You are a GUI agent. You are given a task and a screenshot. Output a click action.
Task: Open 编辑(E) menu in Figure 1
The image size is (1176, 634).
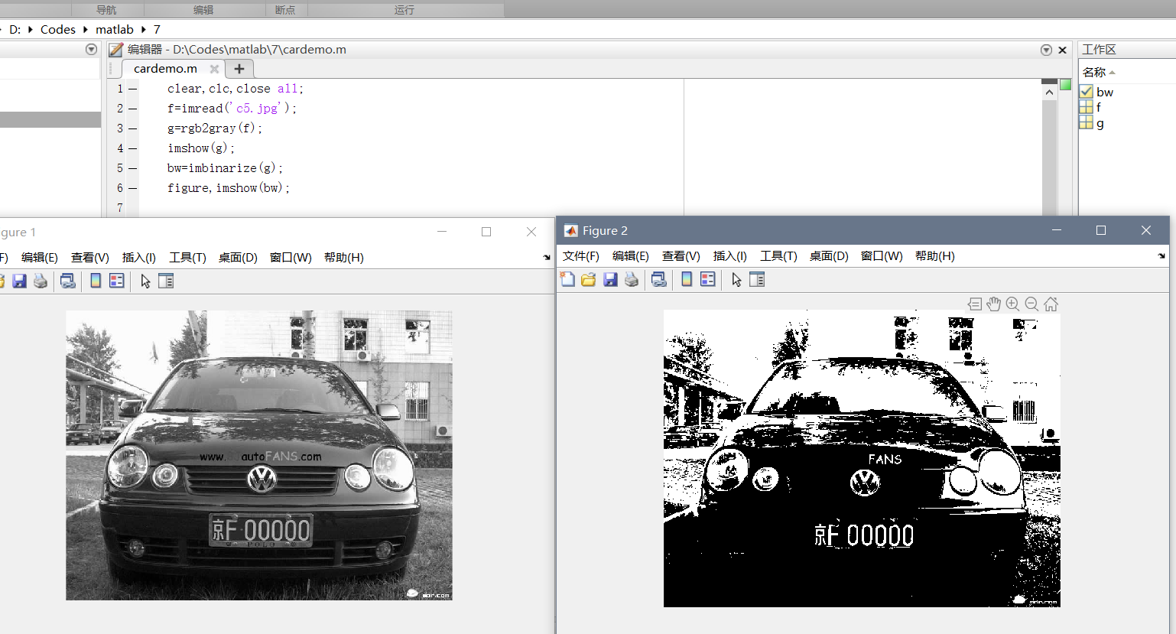(x=40, y=258)
